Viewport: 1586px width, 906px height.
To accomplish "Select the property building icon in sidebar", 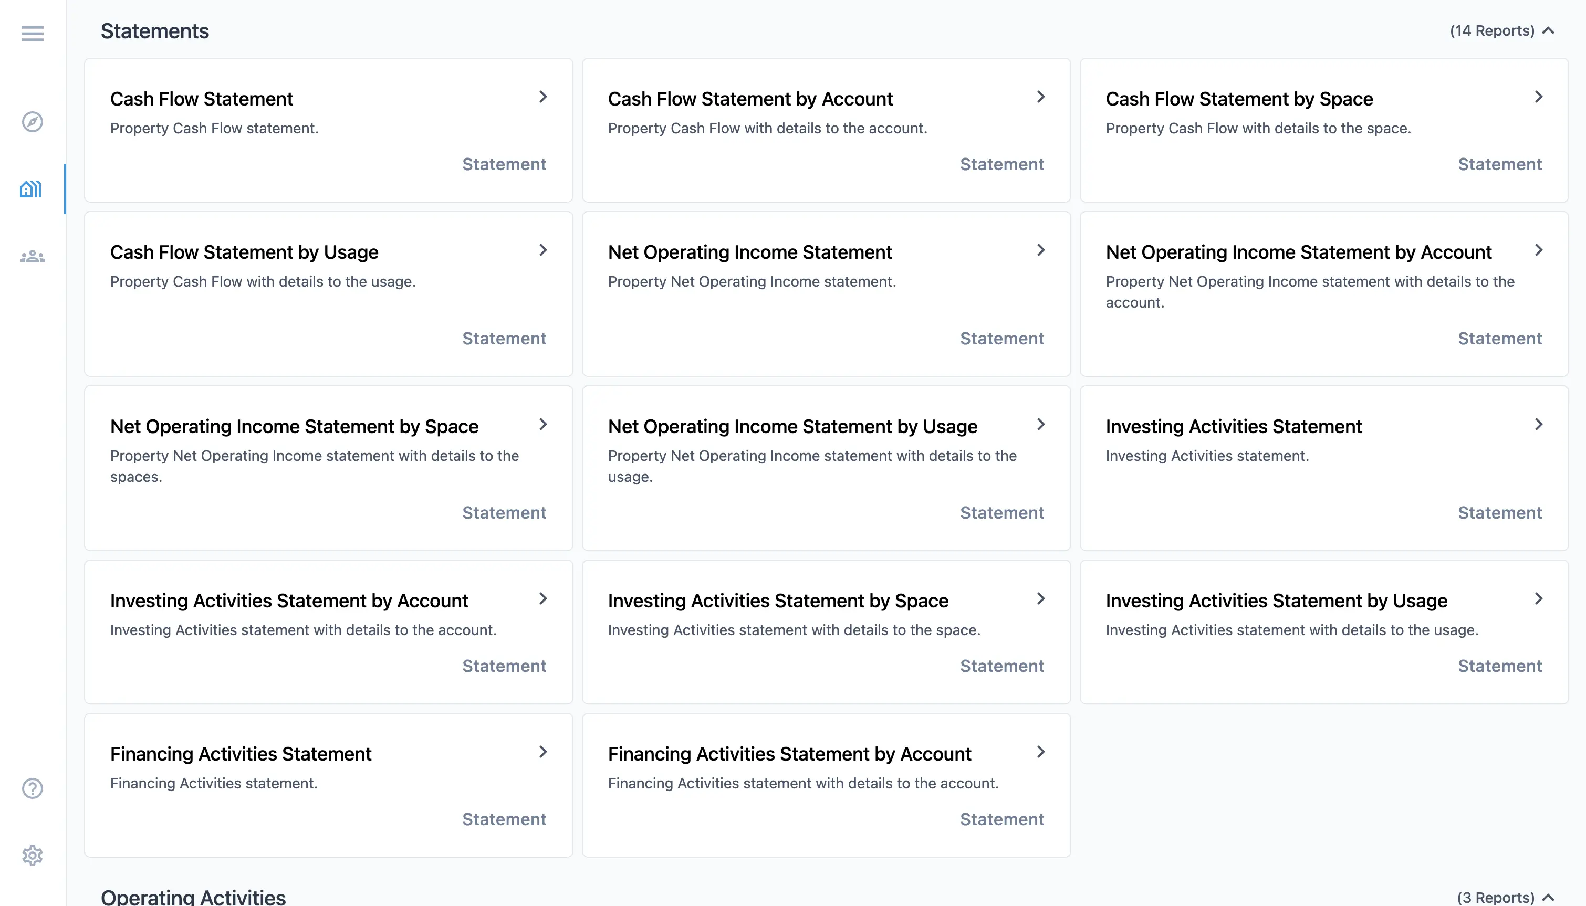I will pyautogui.click(x=31, y=189).
